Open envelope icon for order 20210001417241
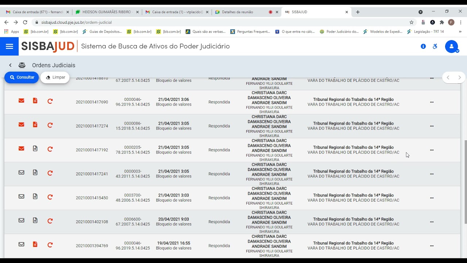This screenshot has height=263, width=467. [22, 172]
